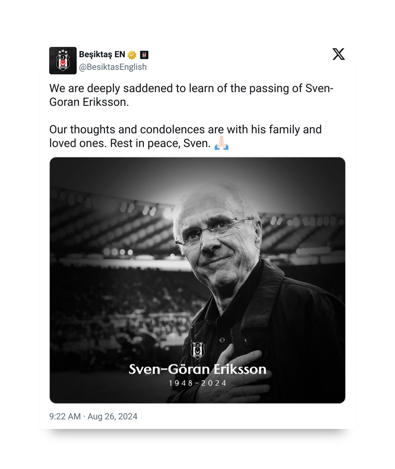Click the Aug 26, 2024 date

(x=112, y=416)
